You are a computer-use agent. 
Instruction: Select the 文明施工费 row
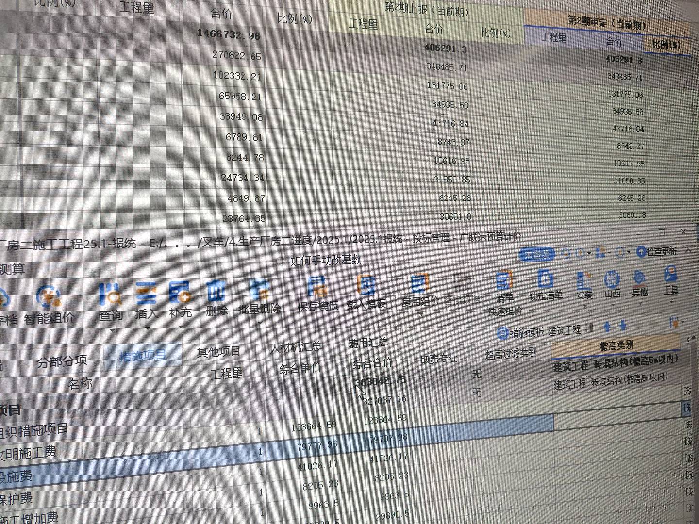pyautogui.click(x=29, y=454)
